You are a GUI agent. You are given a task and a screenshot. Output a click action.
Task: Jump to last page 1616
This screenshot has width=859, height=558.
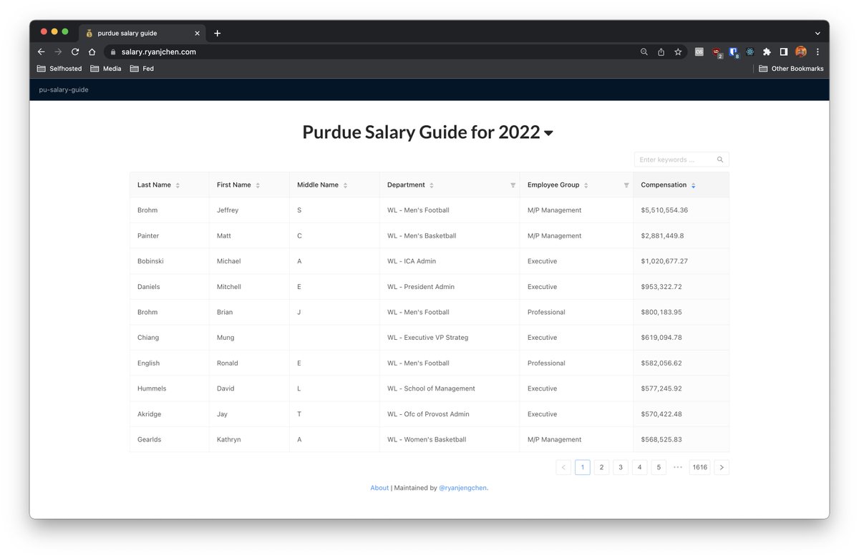[699, 467]
